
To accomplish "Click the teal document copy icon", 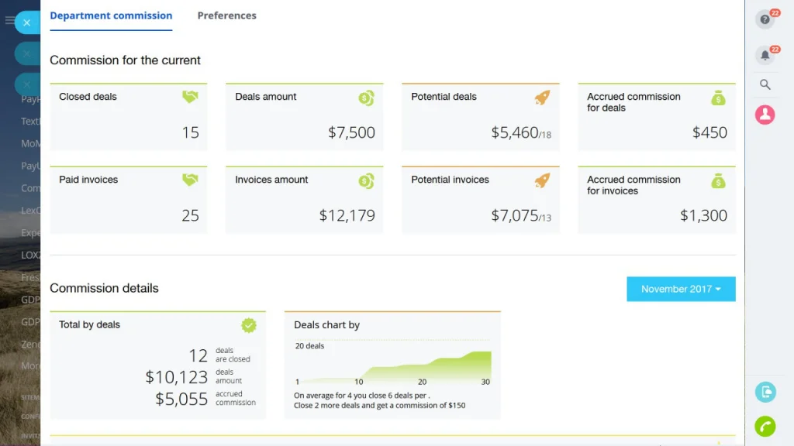I will (765, 392).
